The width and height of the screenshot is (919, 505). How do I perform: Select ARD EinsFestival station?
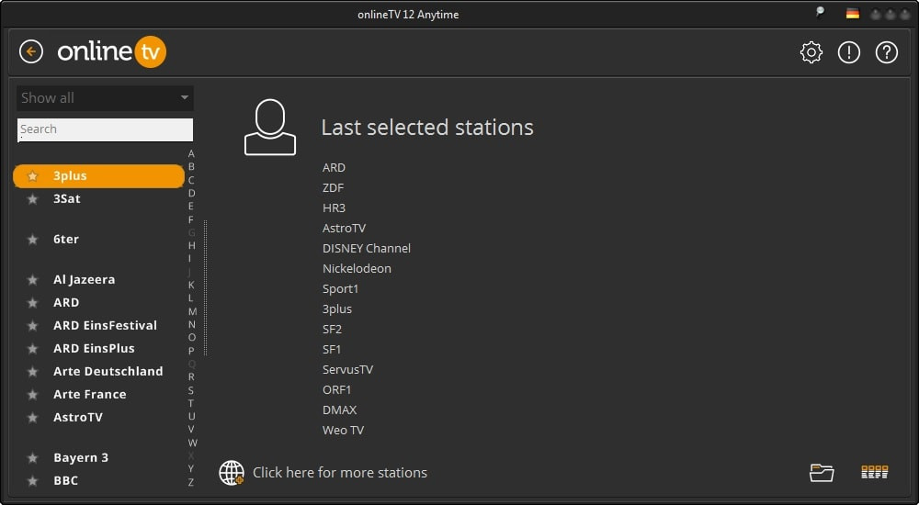point(105,325)
